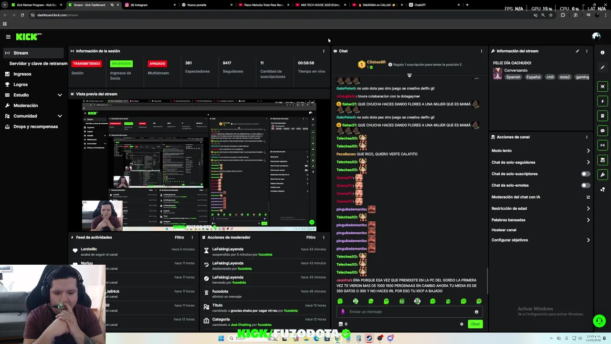This screenshot has height=344, width=611.
Task: Open the info icon in right toolbar
Action: [x=602, y=53]
